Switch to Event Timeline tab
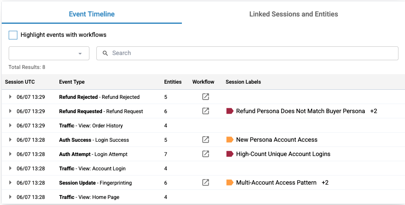 point(92,14)
